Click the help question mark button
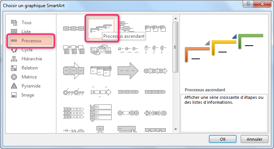 pyautogui.click(x=248, y=4)
